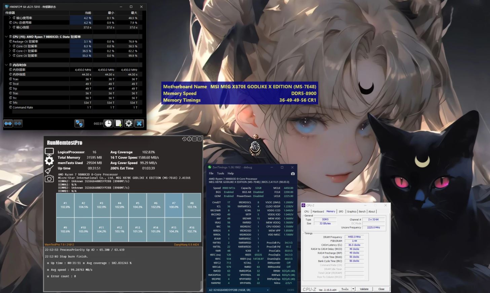The height and width of the screenshot is (293, 490).
Task: Open the Tools dropdown arrow in CPU-Z
Action: [352, 289]
